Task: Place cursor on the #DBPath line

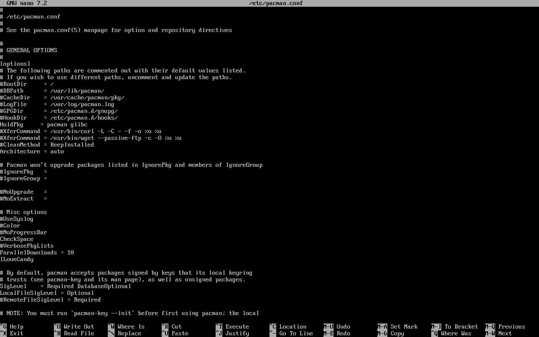Action: (x=52, y=91)
